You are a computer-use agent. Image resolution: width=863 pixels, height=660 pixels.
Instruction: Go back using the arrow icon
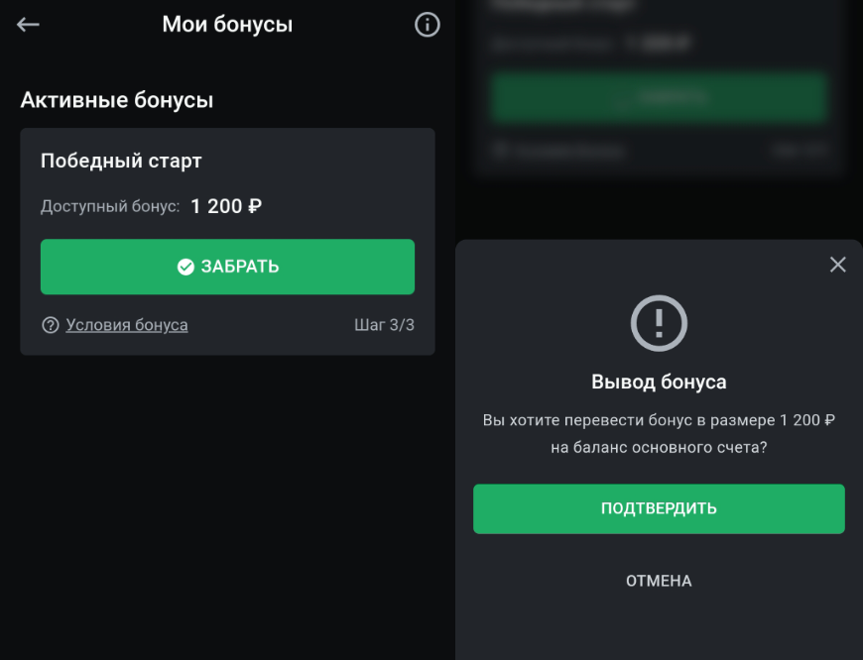click(28, 25)
